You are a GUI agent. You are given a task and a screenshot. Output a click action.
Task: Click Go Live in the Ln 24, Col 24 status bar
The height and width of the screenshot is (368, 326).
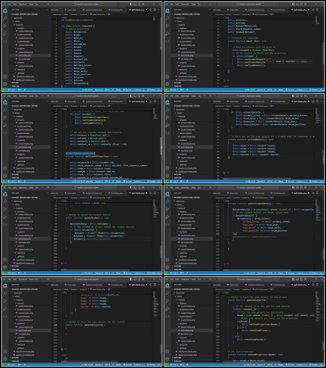click(x=127, y=90)
